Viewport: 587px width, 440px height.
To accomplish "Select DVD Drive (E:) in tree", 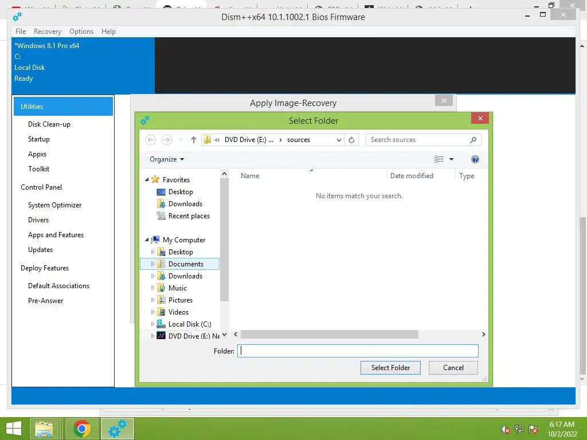I will [x=194, y=336].
